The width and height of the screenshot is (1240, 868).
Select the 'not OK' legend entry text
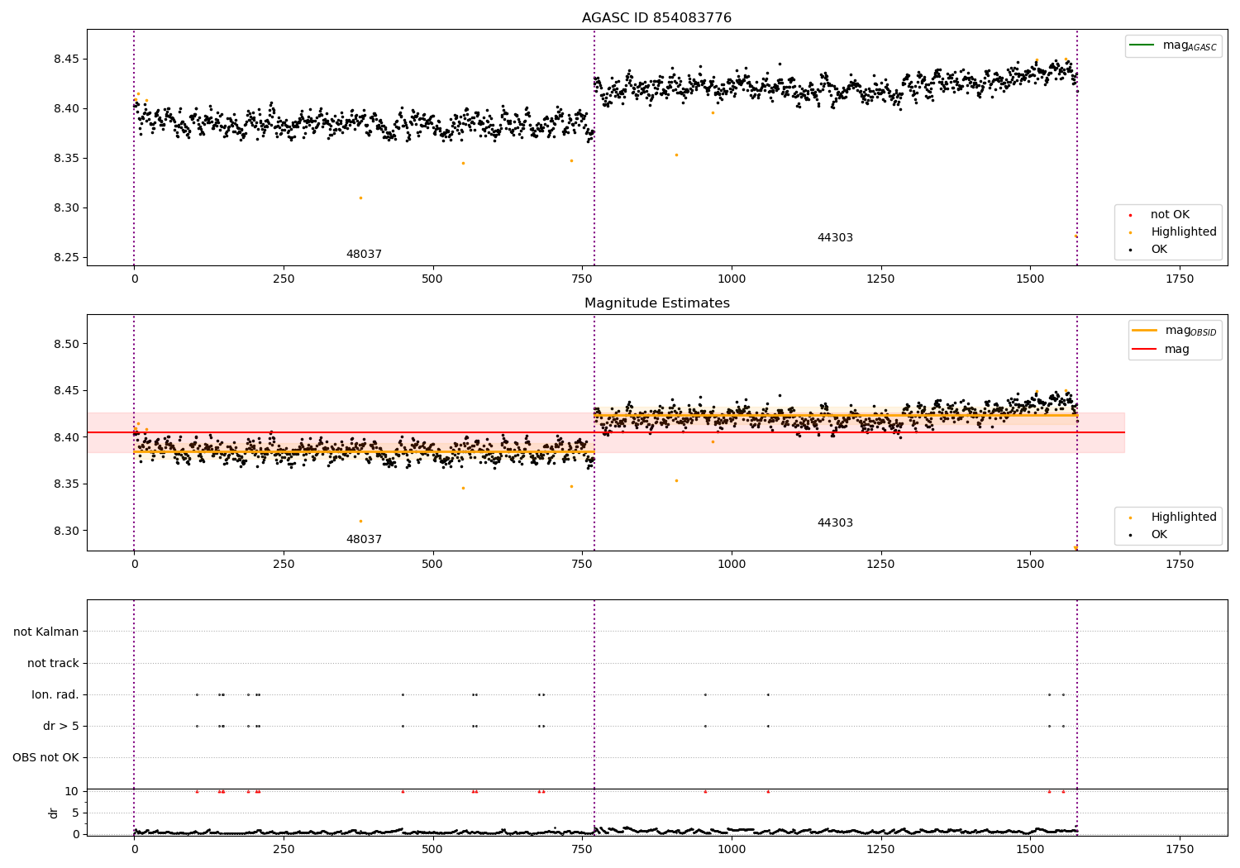pos(1170,215)
